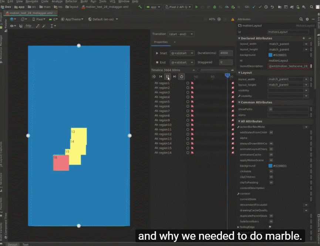Add a declared attribute with plus button
The image size is (320, 246).
[304, 38]
